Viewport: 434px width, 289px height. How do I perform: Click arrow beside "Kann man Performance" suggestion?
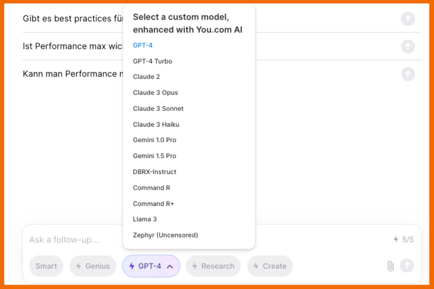click(408, 74)
